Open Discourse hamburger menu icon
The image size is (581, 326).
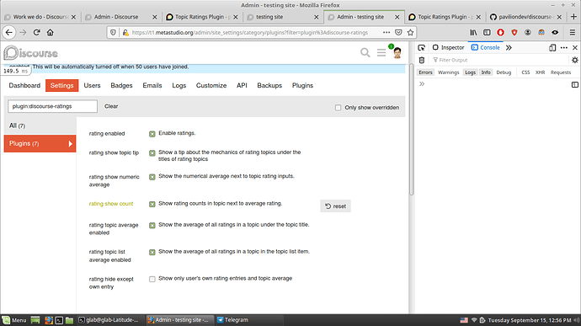point(381,53)
